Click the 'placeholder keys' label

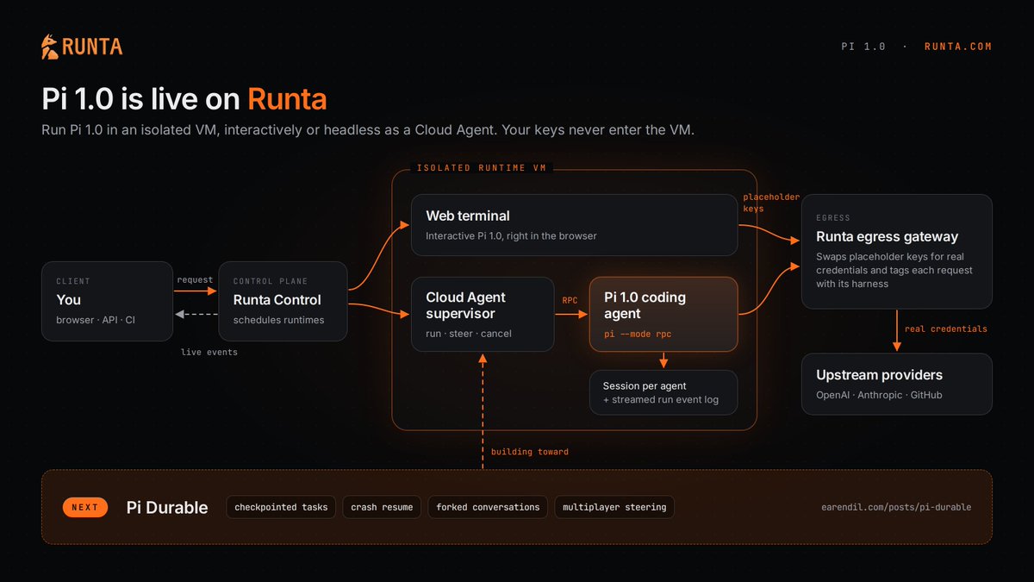pyautogui.click(x=771, y=203)
